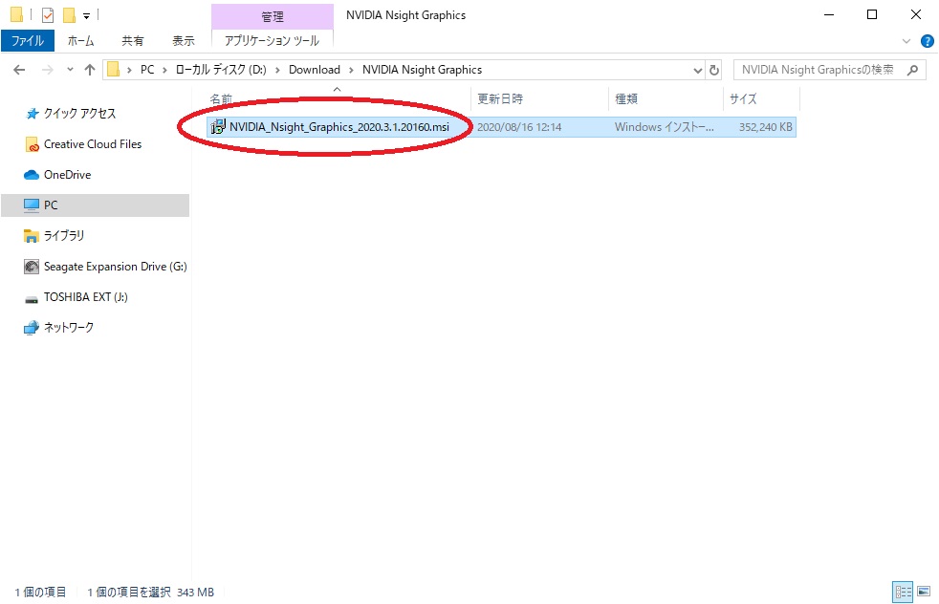Screen dimensions: 939x604
Task: Open the recent locations dropdown arrow
Action: pos(70,70)
